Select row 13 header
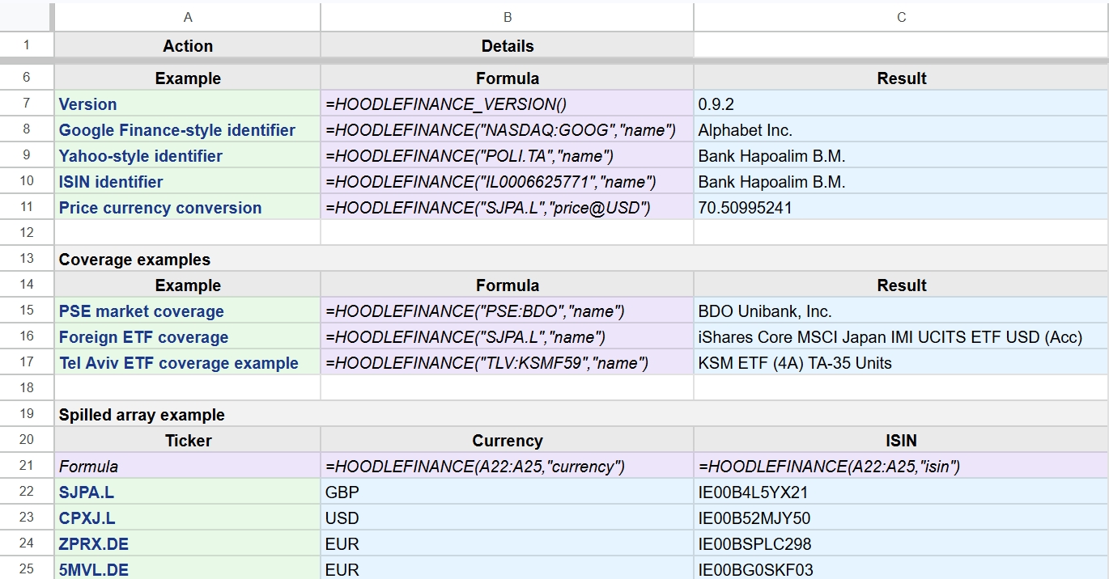1109x579 pixels. point(27,258)
